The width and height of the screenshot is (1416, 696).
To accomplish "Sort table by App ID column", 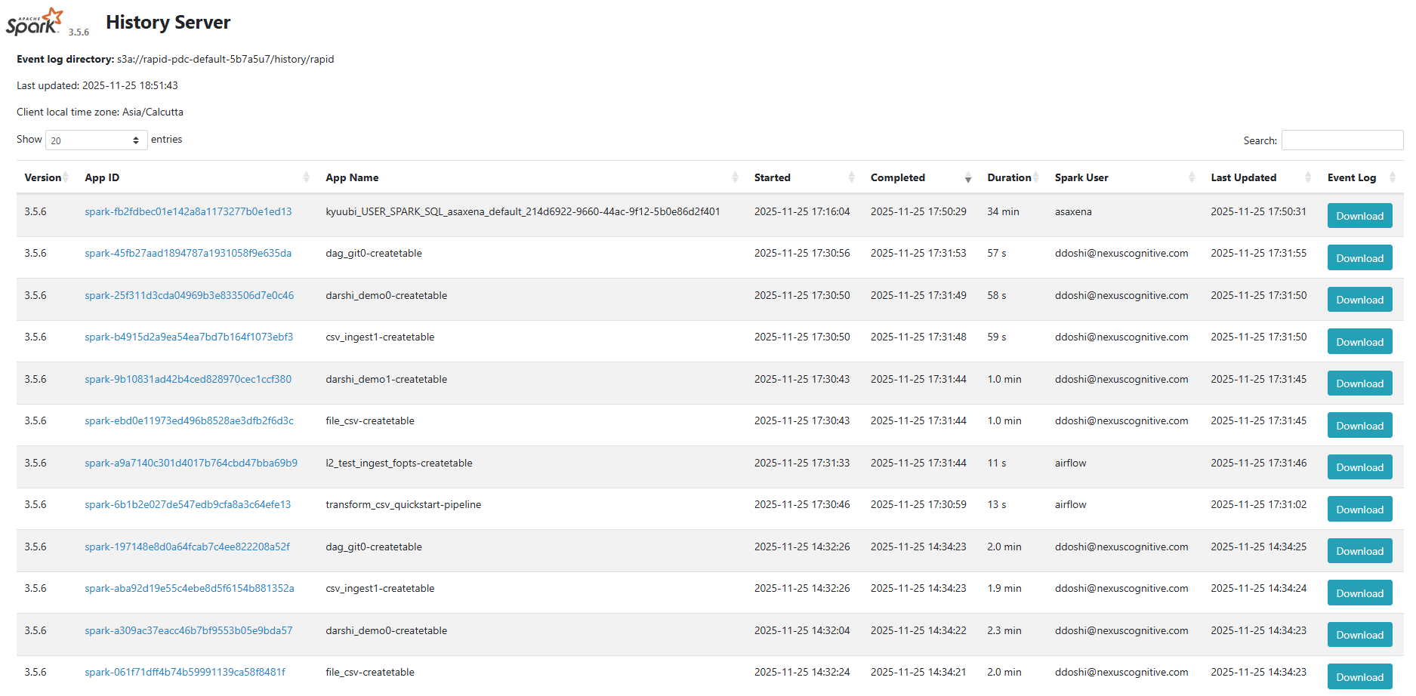I will (x=196, y=177).
